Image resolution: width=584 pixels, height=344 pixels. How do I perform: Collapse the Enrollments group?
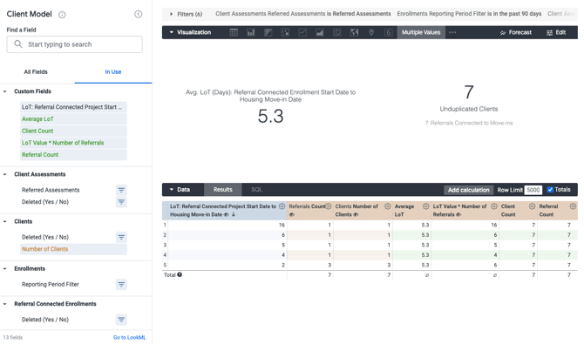[5, 269]
